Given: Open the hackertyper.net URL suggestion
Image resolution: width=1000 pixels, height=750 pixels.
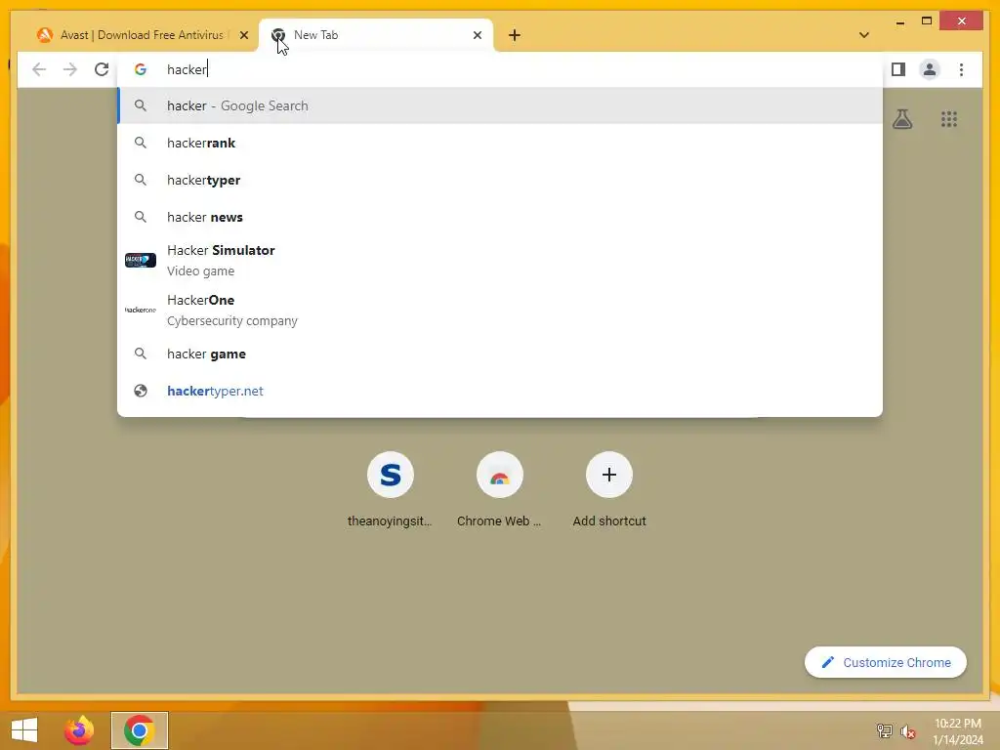Looking at the screenshot, I should [x=500, y=391].
